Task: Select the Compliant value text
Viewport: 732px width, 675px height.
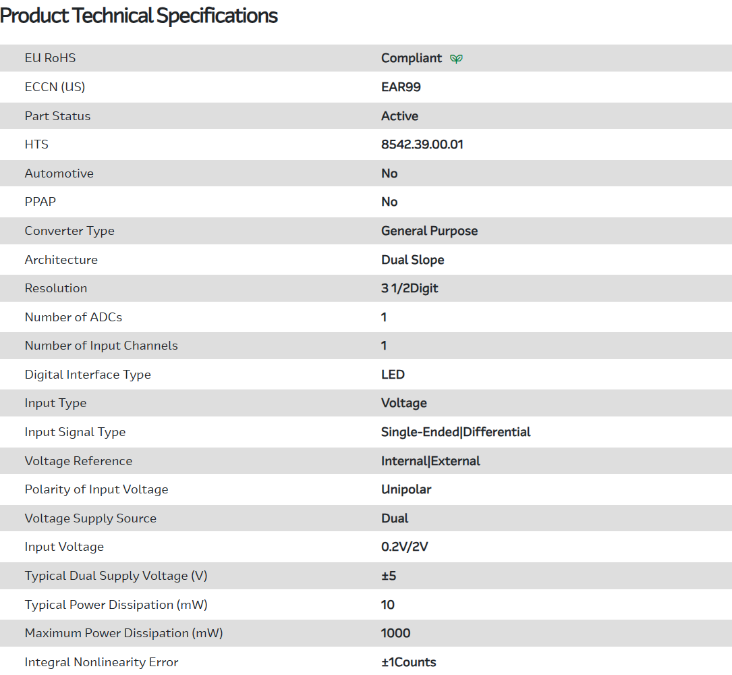Action: click(412, 58)
